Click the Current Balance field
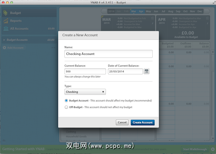This screenshot has width=216, height=154. click(85, 71)
